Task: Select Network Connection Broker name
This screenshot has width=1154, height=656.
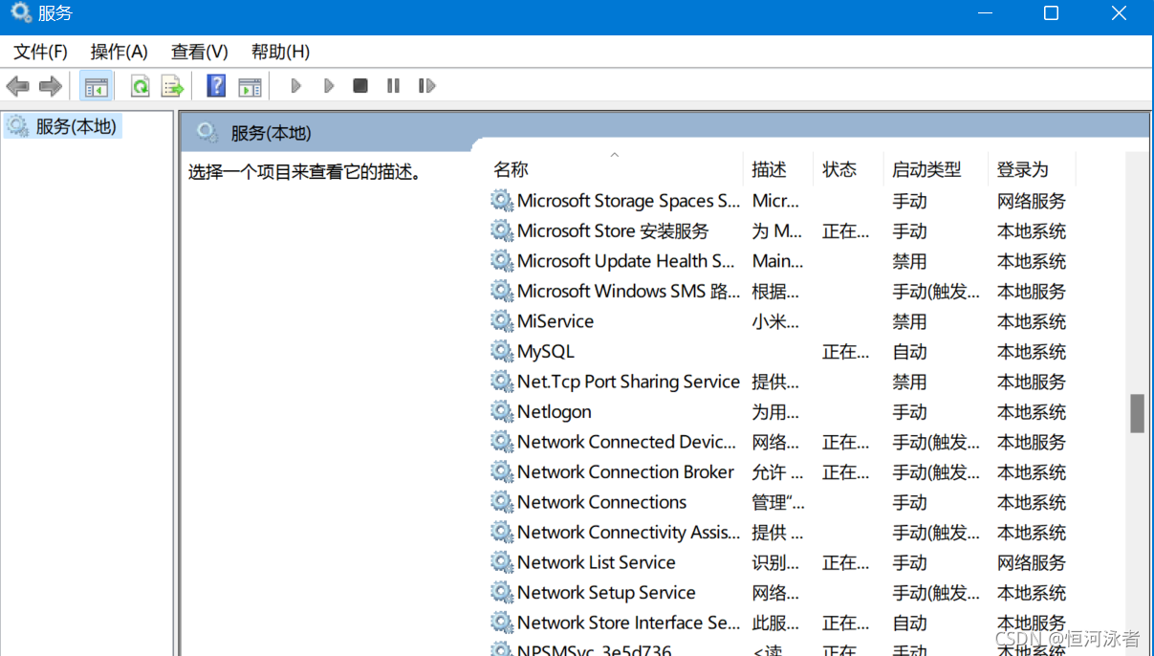Action: 625,472
